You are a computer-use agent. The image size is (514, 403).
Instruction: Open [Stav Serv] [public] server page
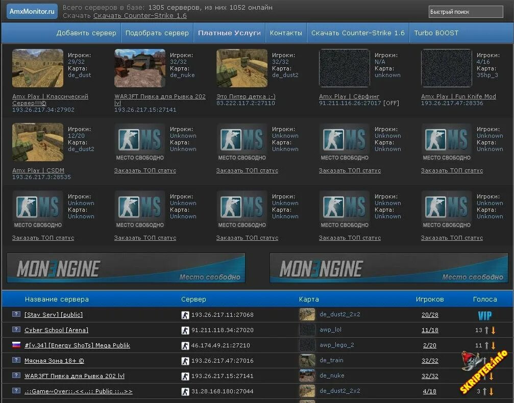[54, 315]
